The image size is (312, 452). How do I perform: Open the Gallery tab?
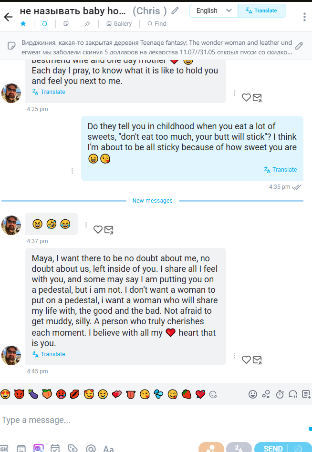tap(119, 24)
